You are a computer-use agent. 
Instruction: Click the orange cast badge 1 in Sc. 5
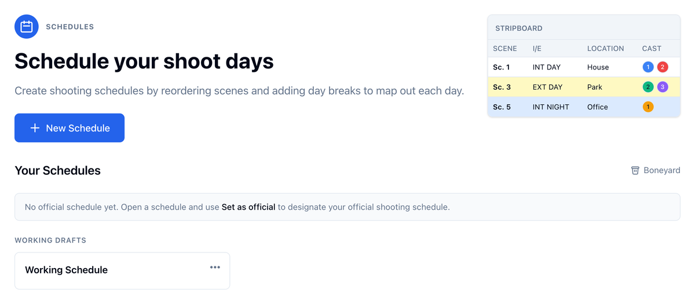coord(648,107)
